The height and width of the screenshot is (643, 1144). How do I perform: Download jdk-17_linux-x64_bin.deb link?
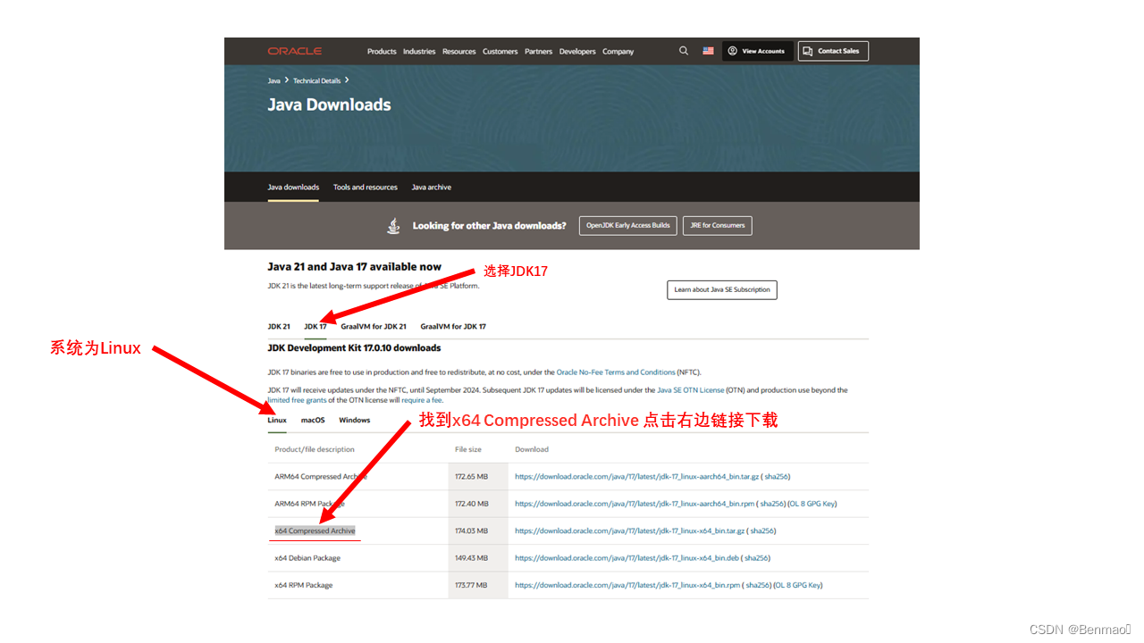(627, 558)
